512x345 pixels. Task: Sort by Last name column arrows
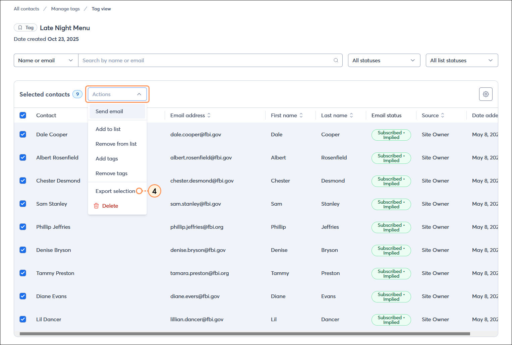(351, 115)
